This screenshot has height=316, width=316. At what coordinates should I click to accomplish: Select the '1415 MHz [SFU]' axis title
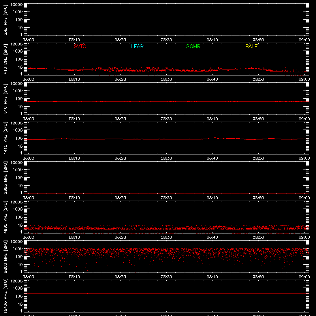pos(5,138)
